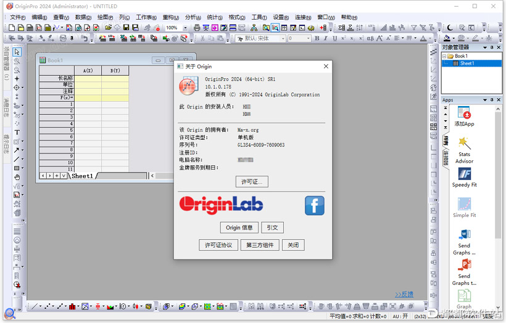The height and width of the screenshot is (323, 506).
Task: Open the font size dropdown
Action: (x=308, y=38)
